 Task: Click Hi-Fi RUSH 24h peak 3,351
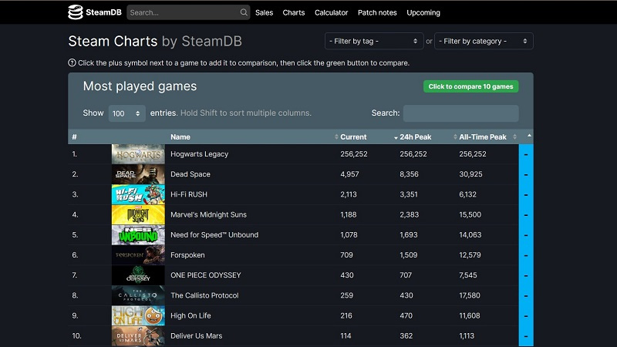click(409, 194)
